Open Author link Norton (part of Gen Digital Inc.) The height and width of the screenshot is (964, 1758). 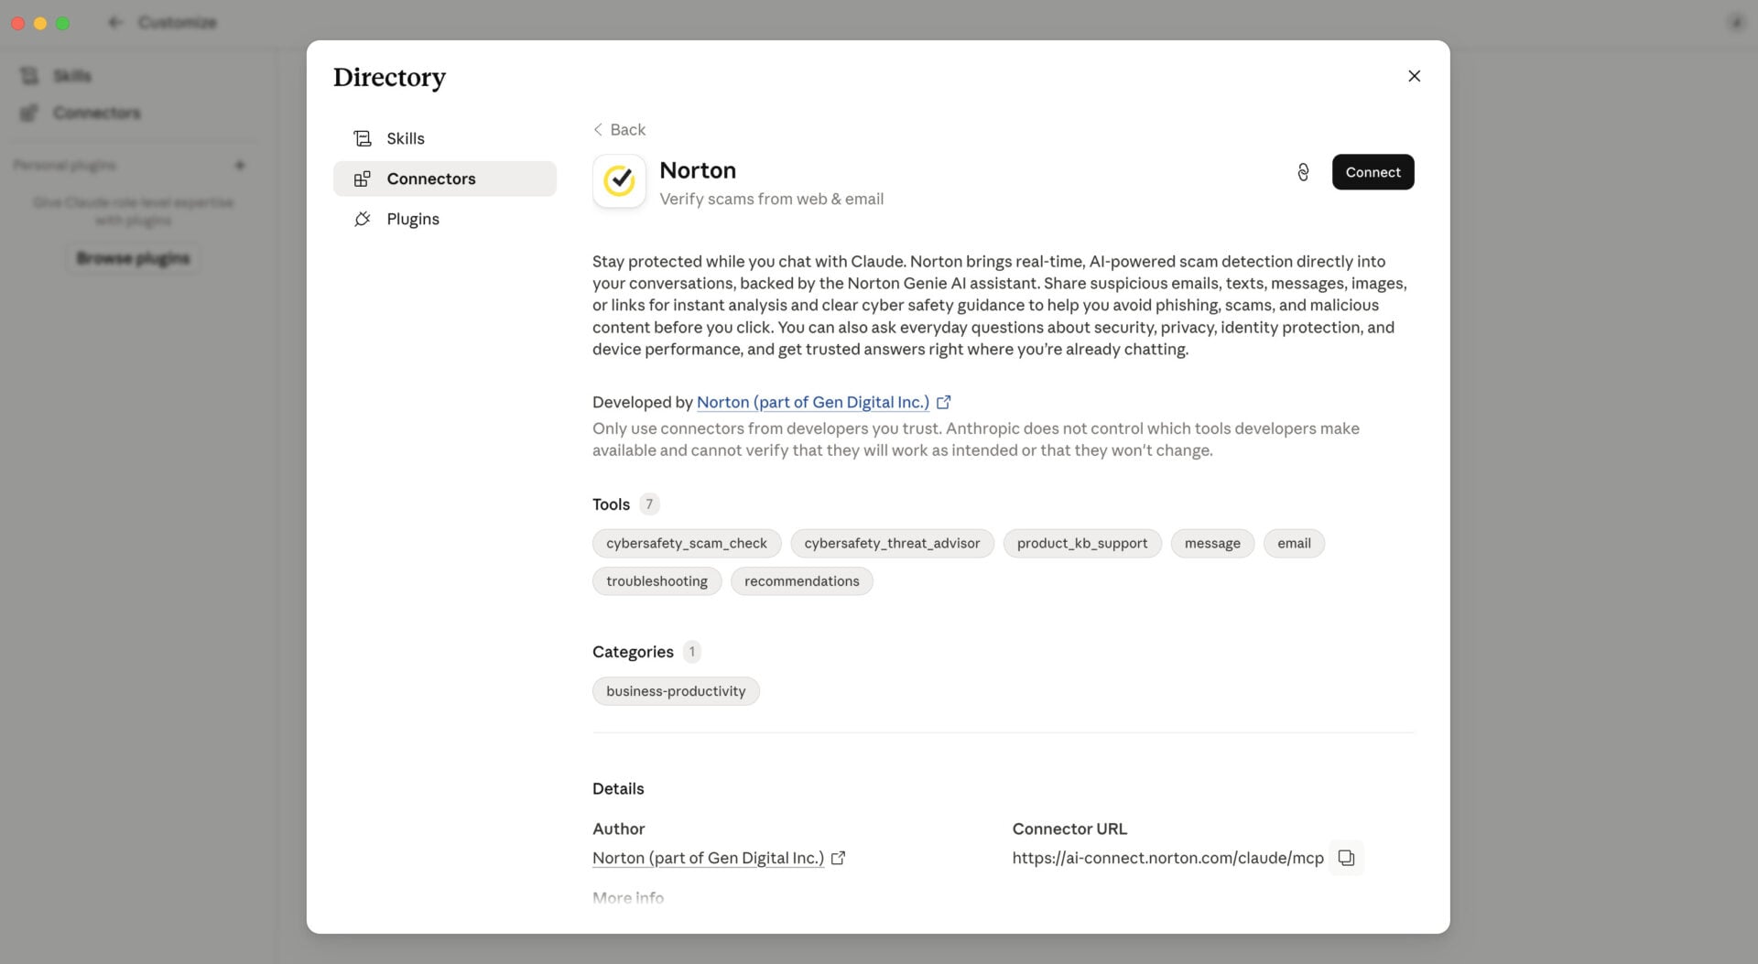tap(708, 858)
